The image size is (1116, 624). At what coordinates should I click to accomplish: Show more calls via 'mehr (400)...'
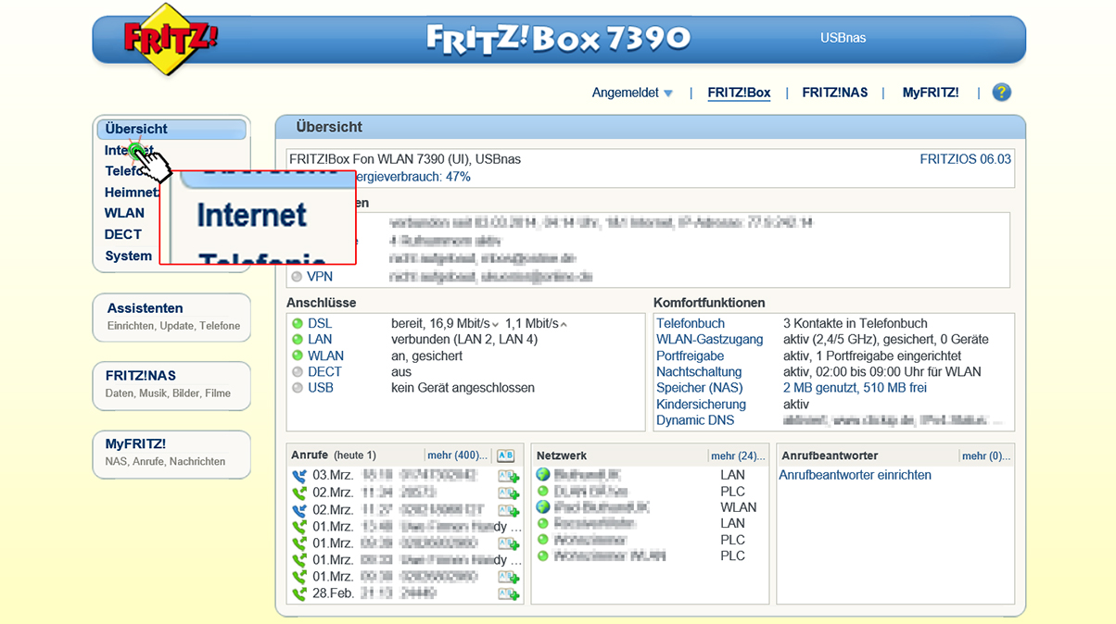coord(458,456)
